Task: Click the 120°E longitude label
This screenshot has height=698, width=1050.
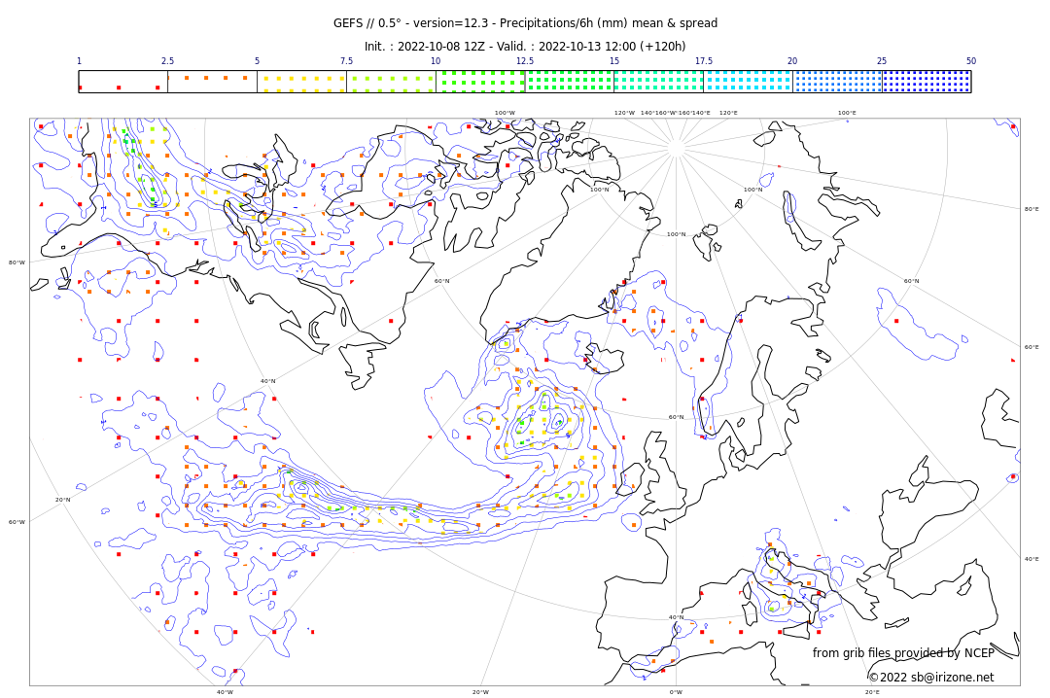Action: pyautogui.click(x=728, y=113)
